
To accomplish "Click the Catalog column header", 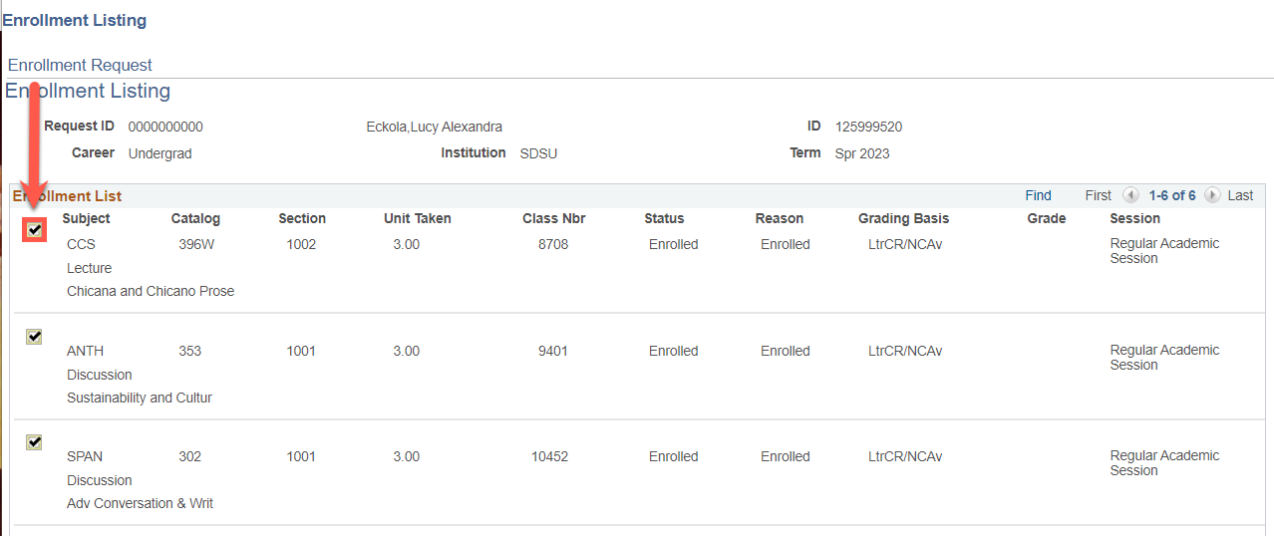I will 195,218.
